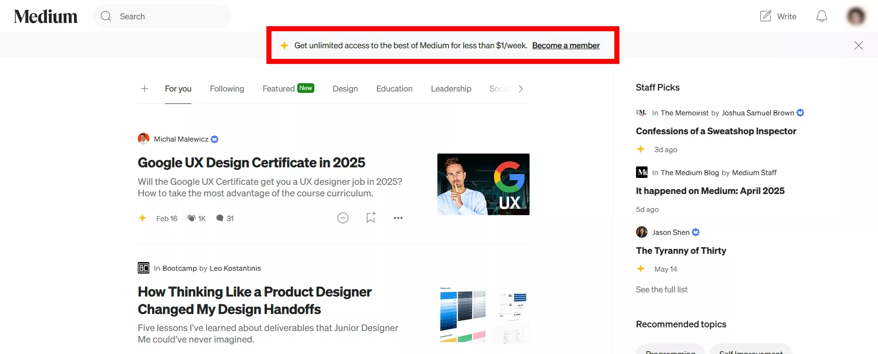Open Jason Shen author profile
878x354 pixels.
coord(671,233)
